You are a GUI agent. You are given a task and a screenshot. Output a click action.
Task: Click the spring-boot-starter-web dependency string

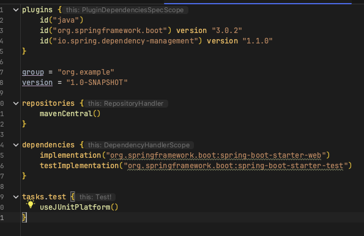click(x=216, y=155)
